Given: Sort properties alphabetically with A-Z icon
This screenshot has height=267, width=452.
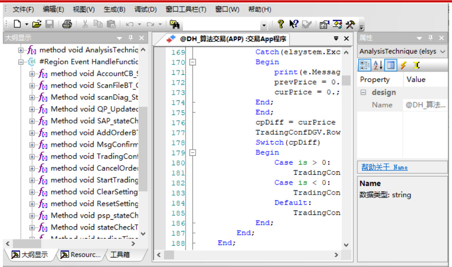Looking at the screenshot, I should (378, 65).
